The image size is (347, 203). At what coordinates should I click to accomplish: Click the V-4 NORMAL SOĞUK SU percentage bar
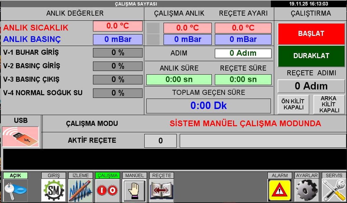(x=118, y=93)
